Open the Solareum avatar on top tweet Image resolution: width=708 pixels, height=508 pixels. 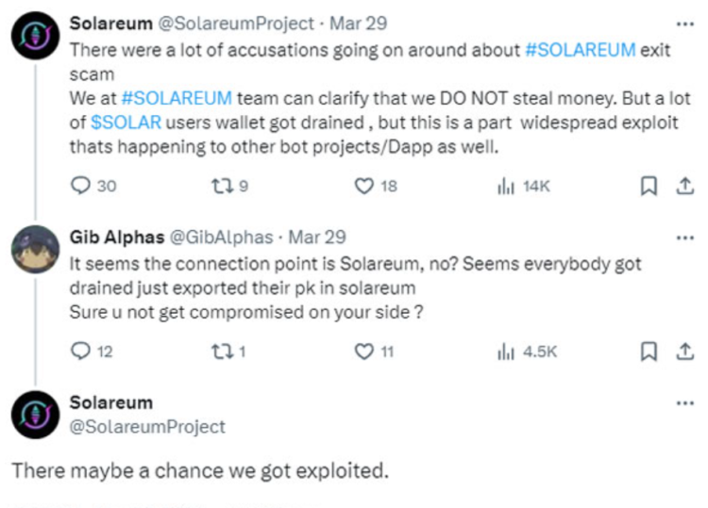36,38
